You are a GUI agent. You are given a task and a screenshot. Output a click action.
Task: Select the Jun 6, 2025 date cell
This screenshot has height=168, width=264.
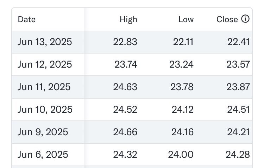tap(43, 155)
